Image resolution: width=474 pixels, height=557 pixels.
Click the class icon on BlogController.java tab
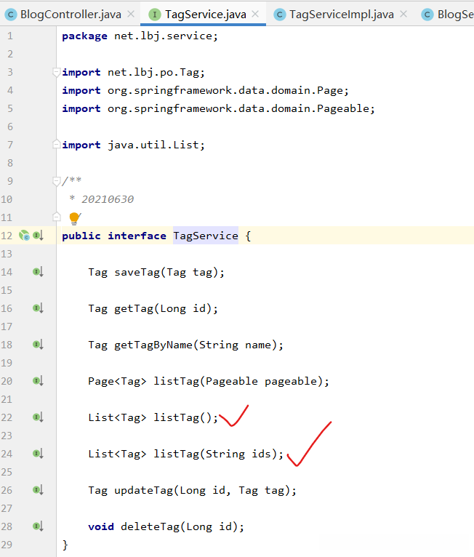pyautogui.click(x=11, y=15)
